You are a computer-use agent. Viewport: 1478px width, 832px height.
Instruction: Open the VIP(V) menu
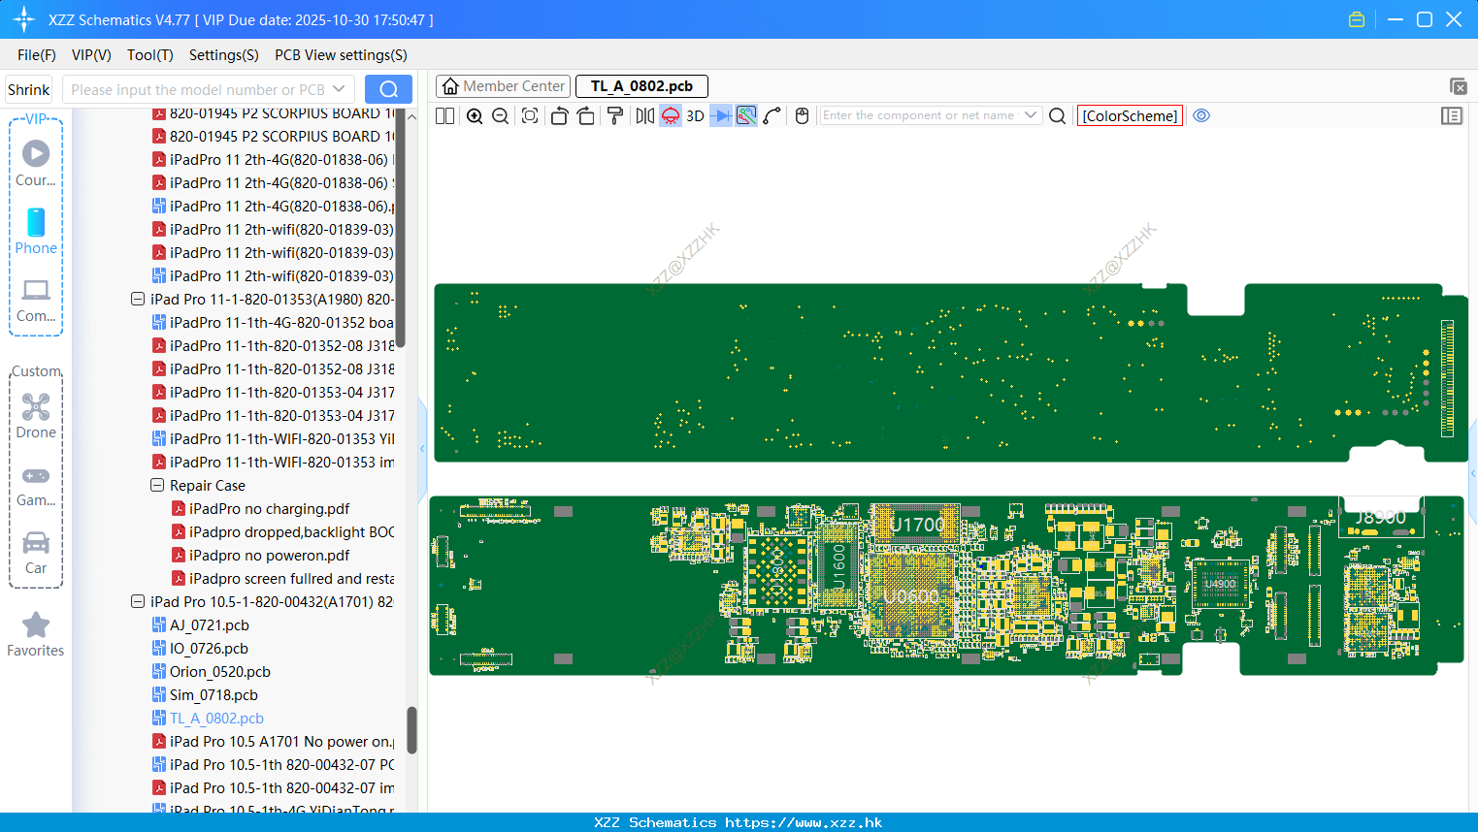(x=91, y=55)
